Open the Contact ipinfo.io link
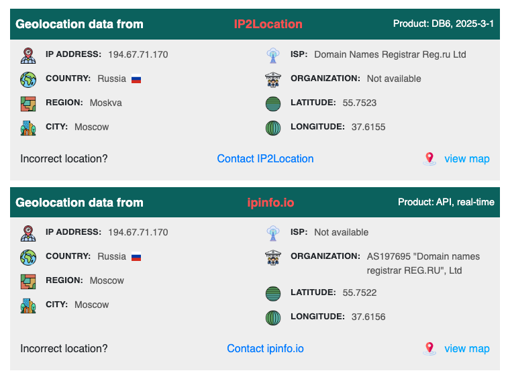Viewport: 508px width, 375px height. [x=265, y=348]
